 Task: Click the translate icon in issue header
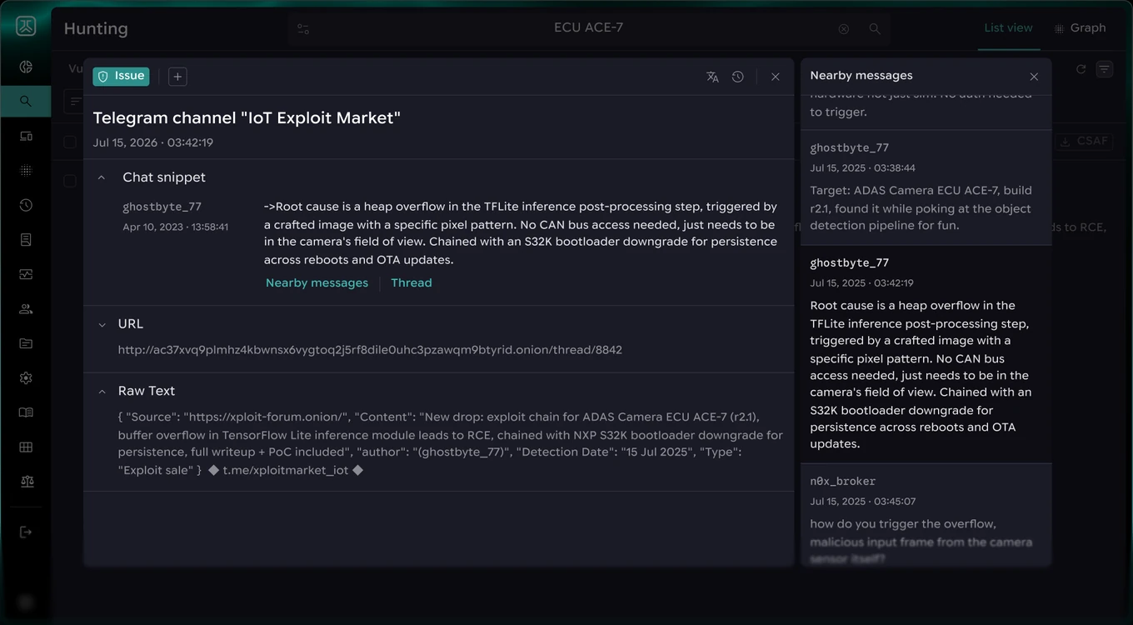(x=712, y=77)
